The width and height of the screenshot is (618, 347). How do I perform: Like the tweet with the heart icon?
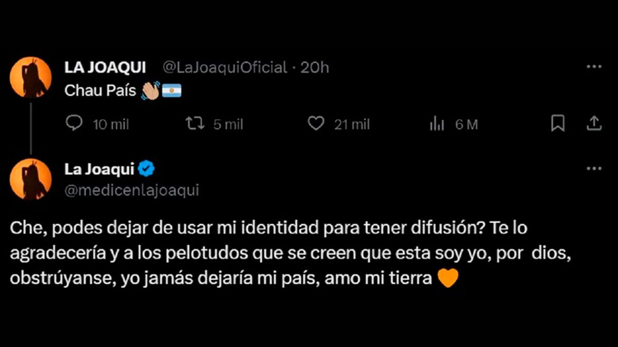[x=316, y=123]
